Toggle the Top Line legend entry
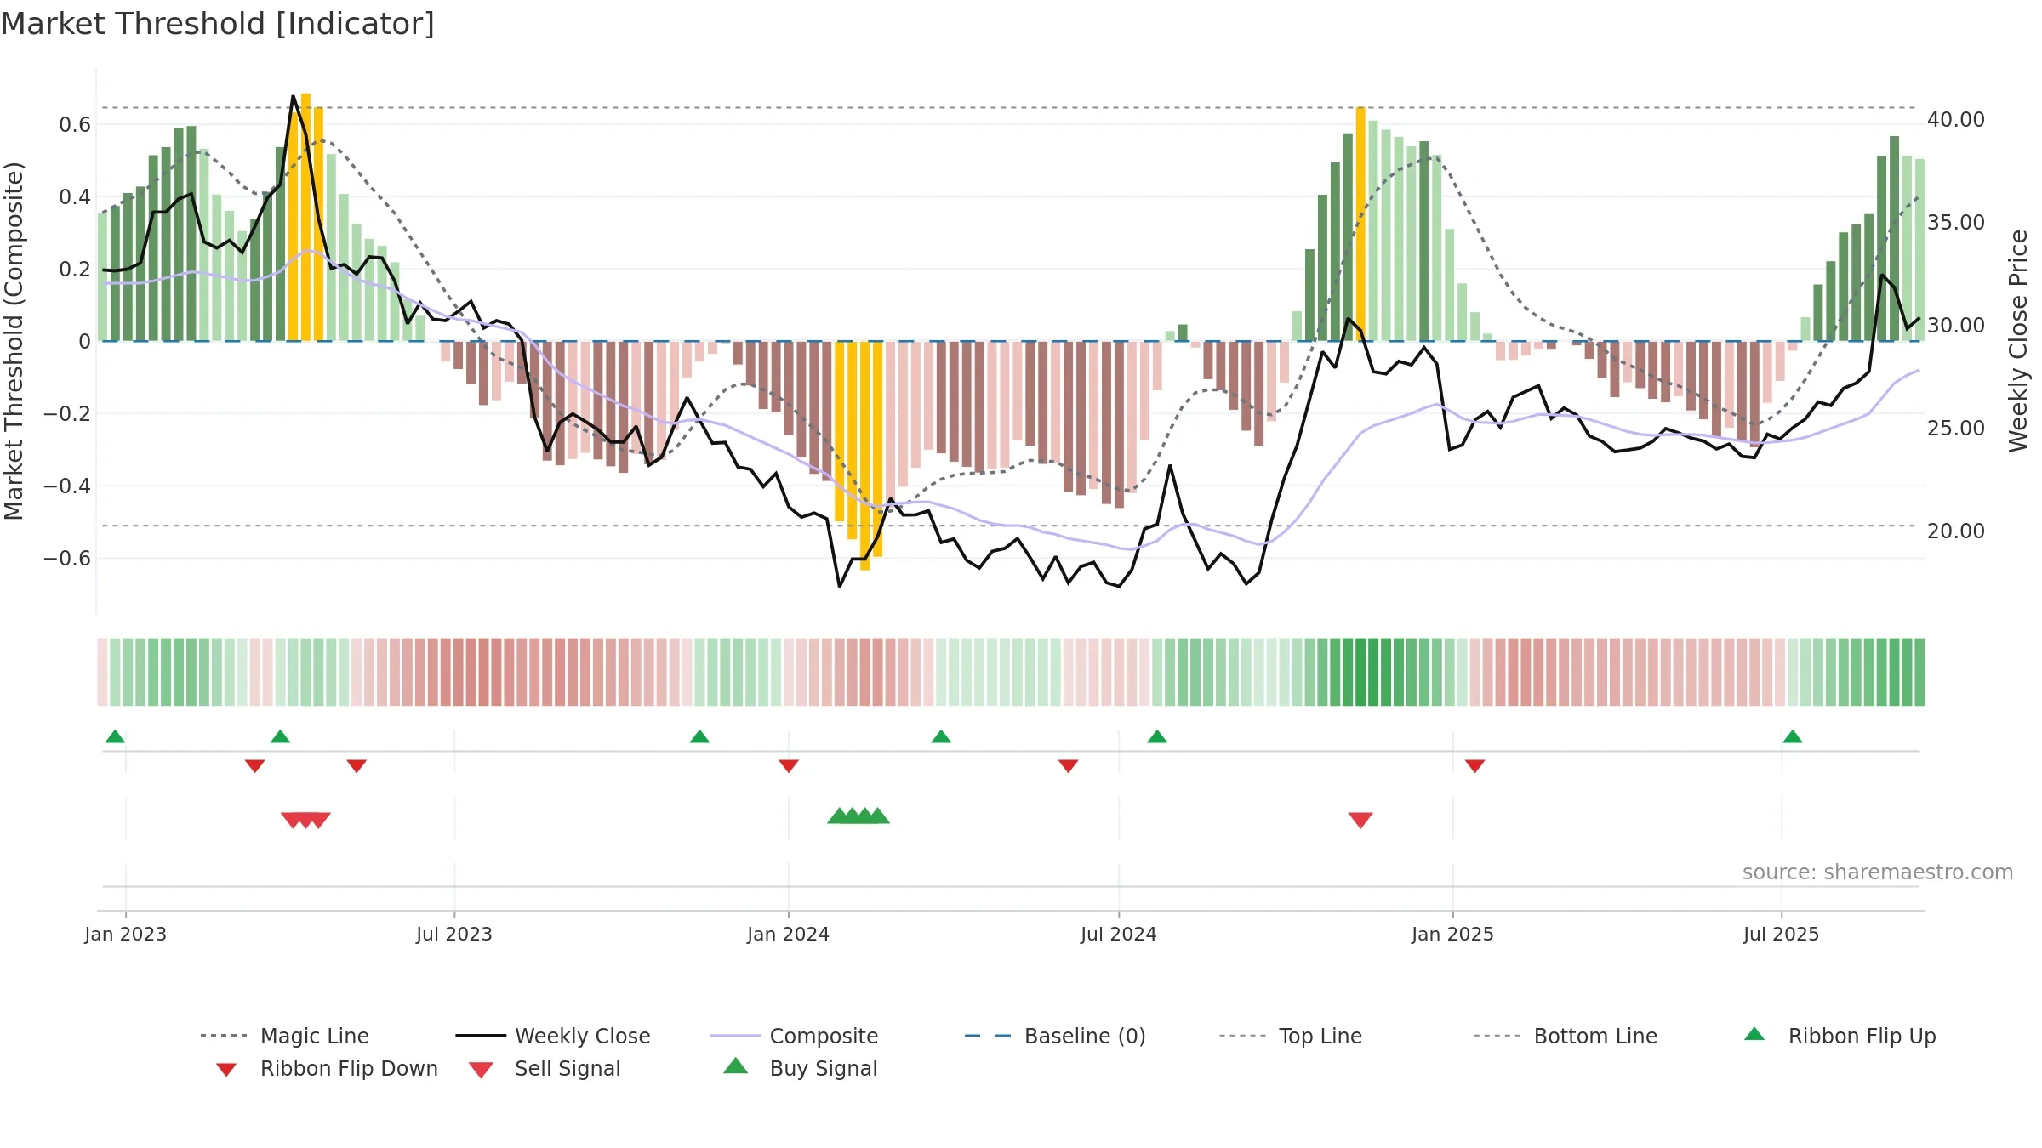Viewport: 2042px width, 1148px height. [x=1291, y=1036]
